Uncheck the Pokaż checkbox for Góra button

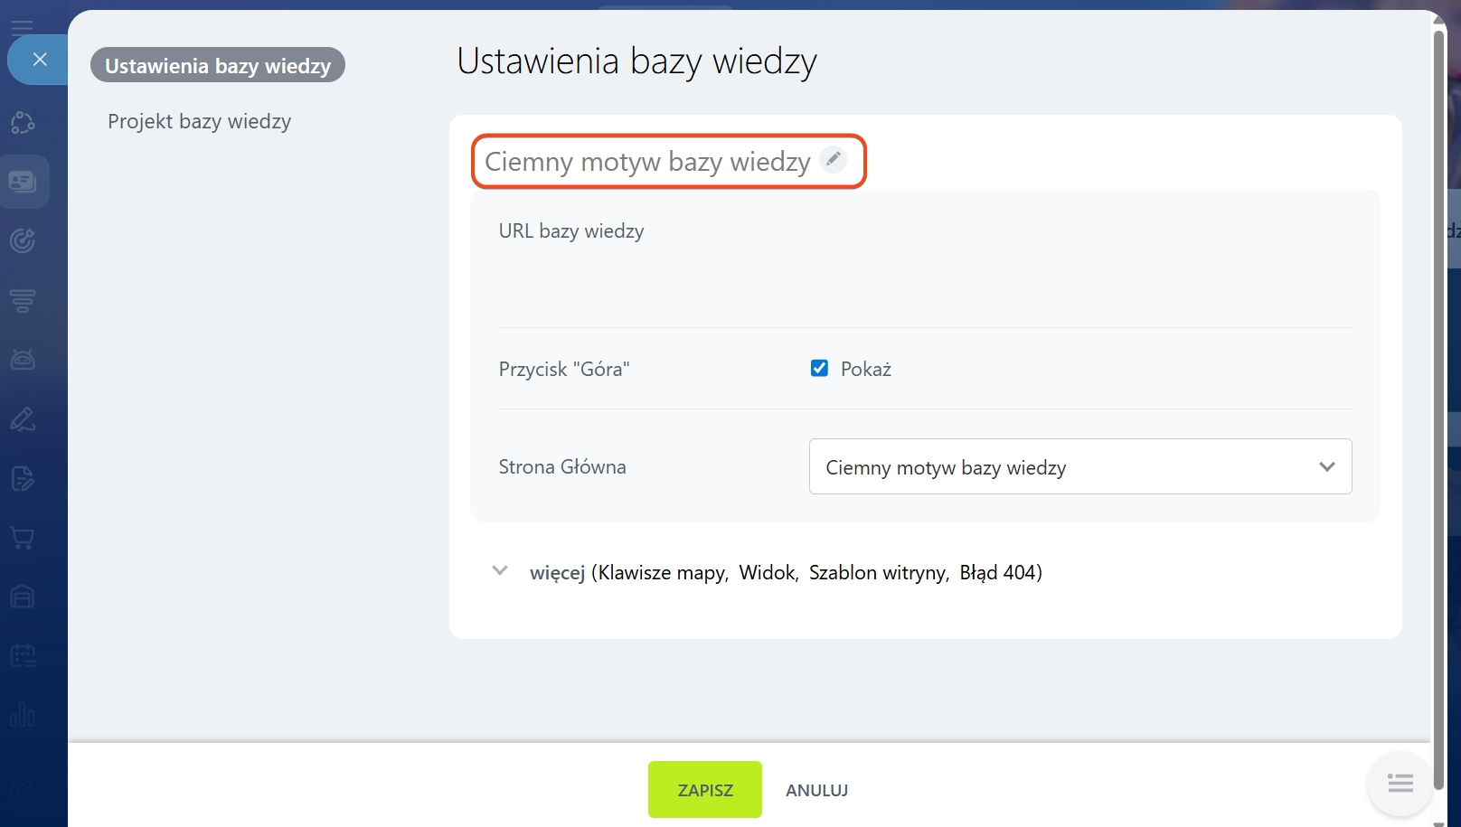pos(819,369)
